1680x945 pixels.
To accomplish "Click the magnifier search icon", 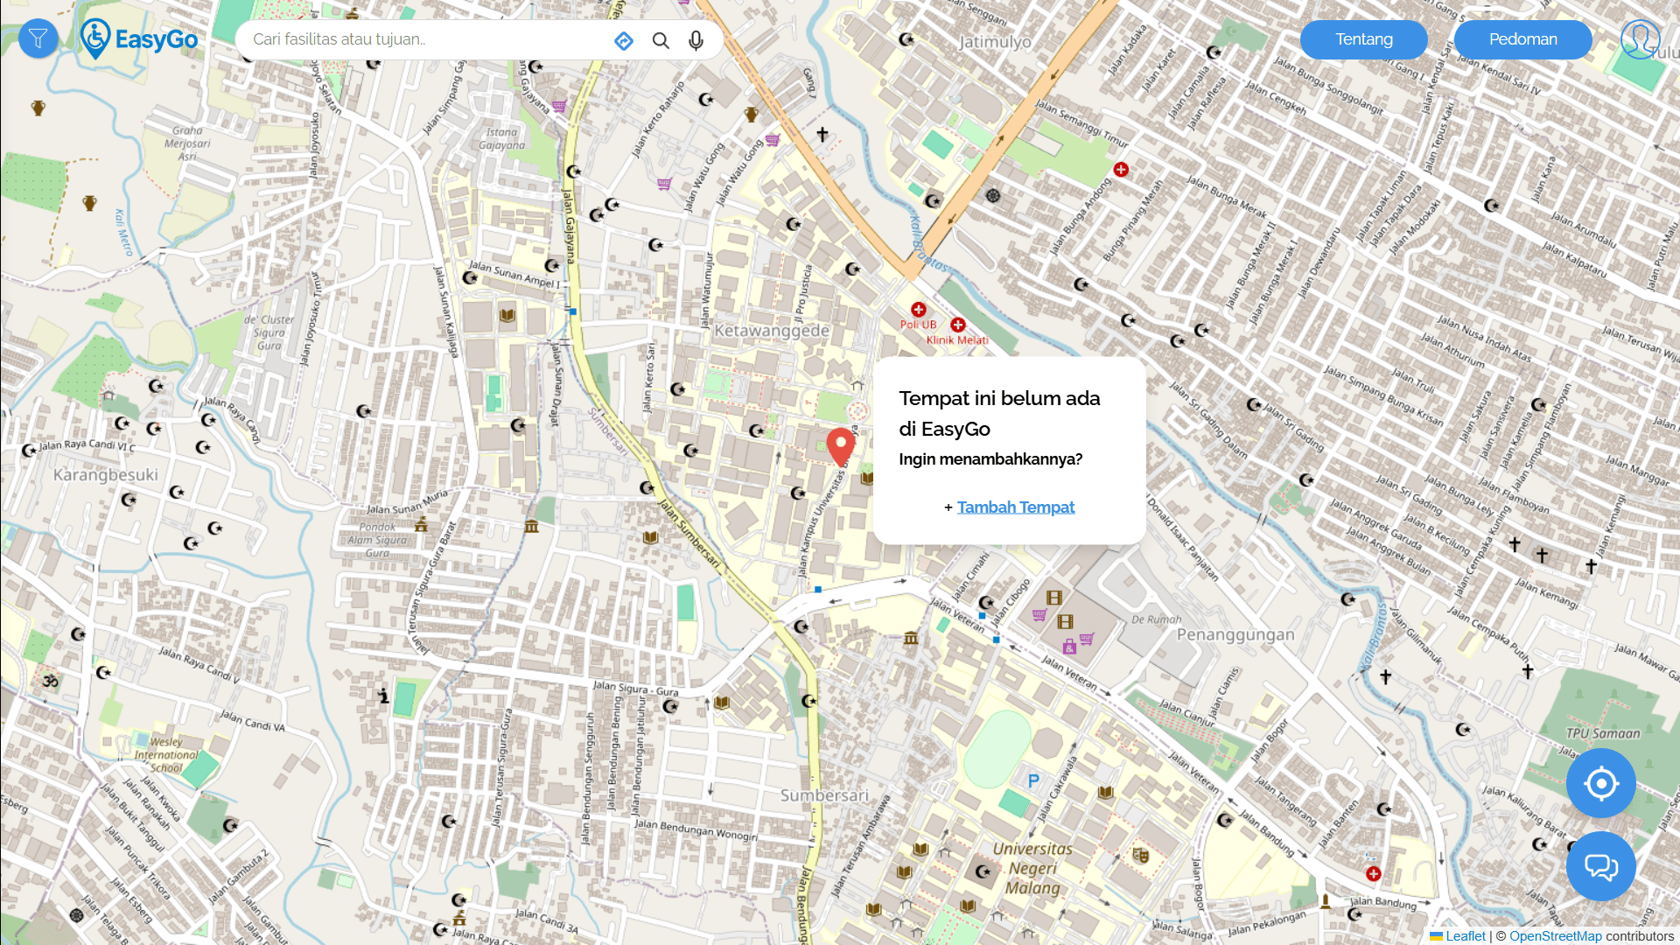I will [661, 40].
